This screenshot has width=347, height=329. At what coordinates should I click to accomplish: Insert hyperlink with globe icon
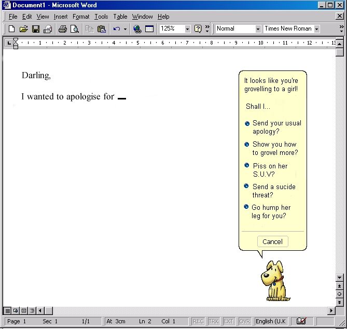point(137,29)
